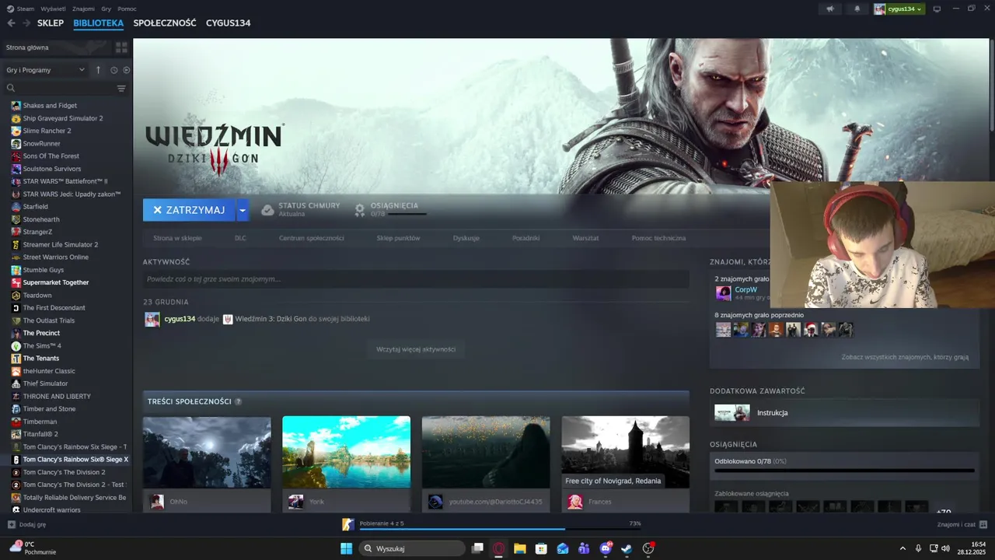The image size is (995, 560).
Task: Open help for community content
Action: pyautogui.click(x=238, y=401)
